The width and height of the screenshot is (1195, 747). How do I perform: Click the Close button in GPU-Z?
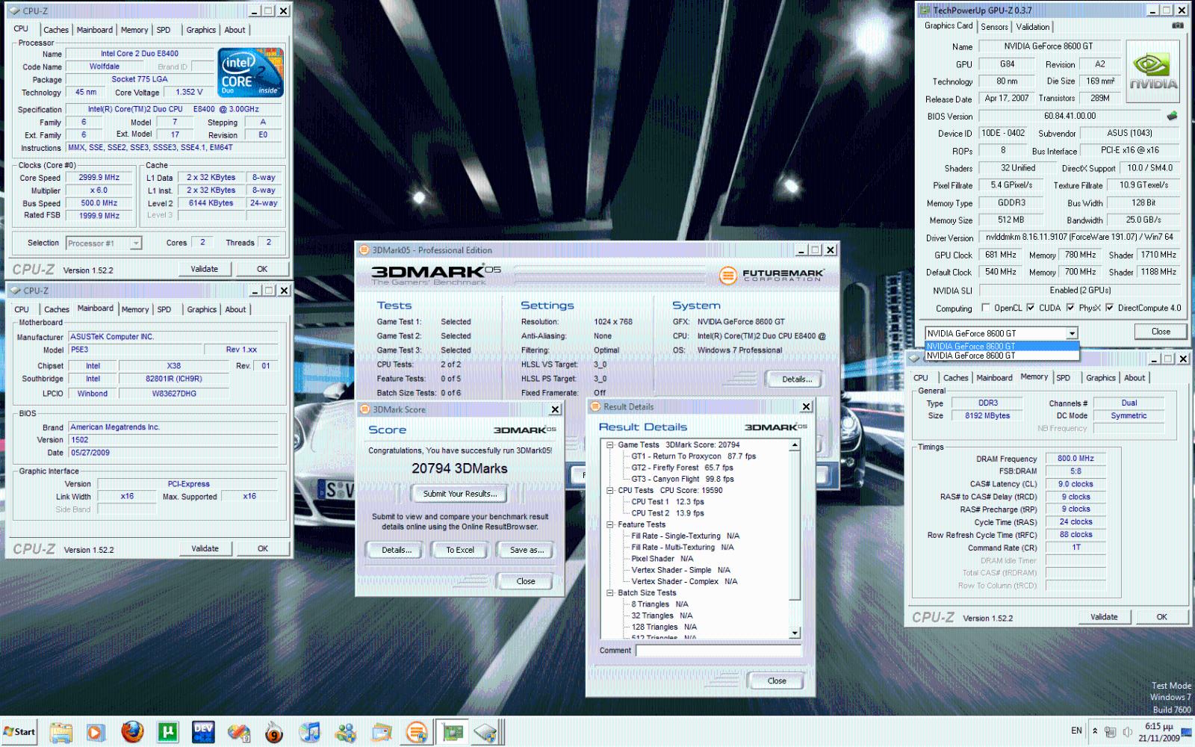point(1161,332)
